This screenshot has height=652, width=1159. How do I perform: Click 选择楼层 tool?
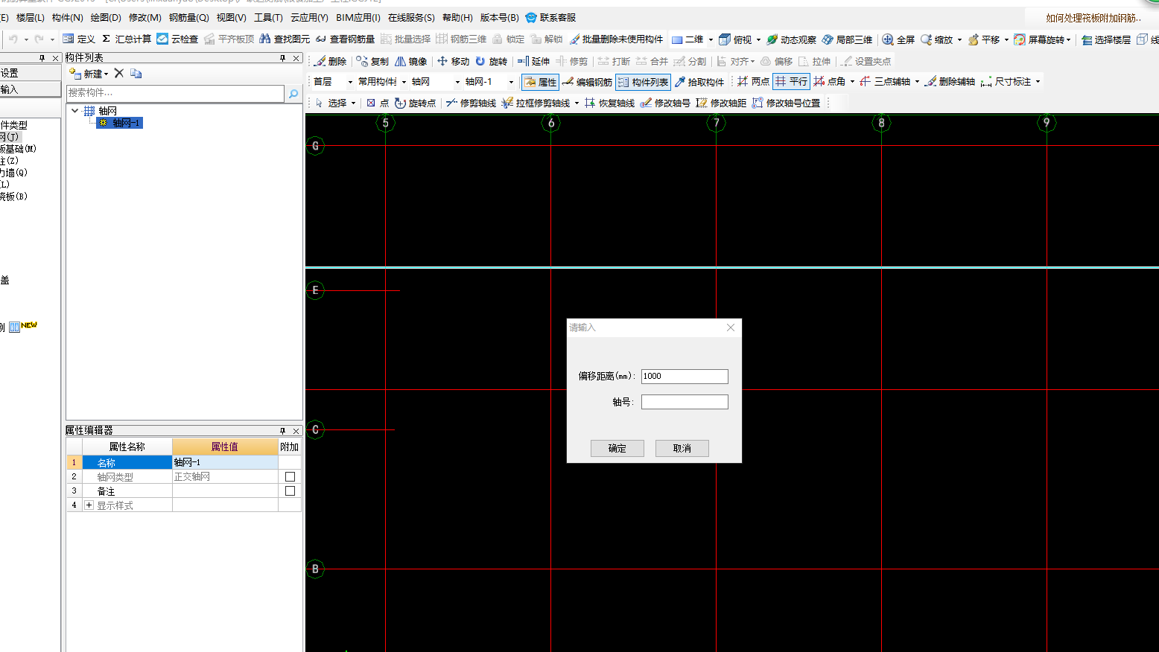(1106, 39)
